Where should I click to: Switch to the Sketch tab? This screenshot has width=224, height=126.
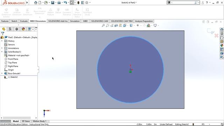14,21
